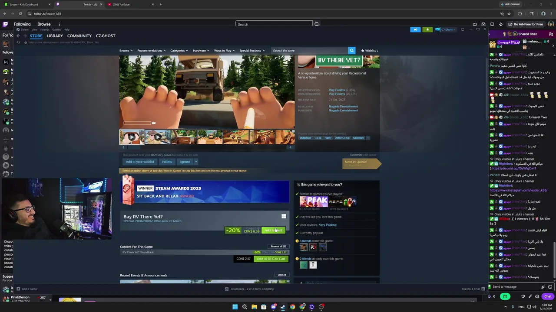Screen dimensions: 556x312
Task: Click Browse all (1) DLC button
Action: 278,247
